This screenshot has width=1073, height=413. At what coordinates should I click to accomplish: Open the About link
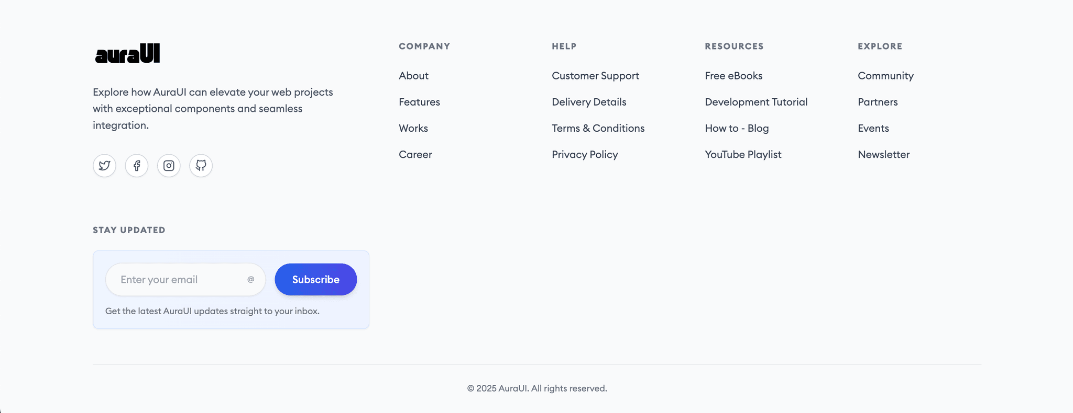(x=413, y=76)
